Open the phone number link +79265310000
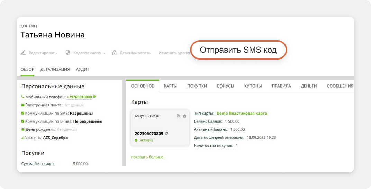 pos(79,97)
